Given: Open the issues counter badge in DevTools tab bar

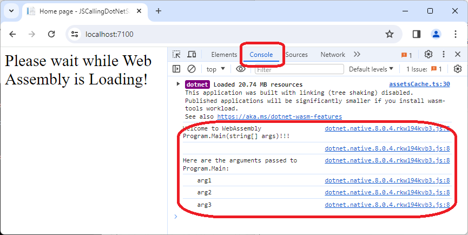Looking at the screenshot, I should tap(406, 55).
